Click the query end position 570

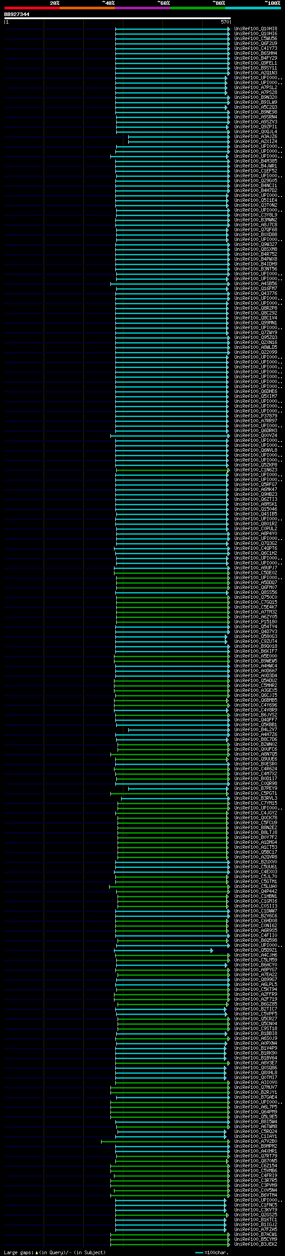225,22
